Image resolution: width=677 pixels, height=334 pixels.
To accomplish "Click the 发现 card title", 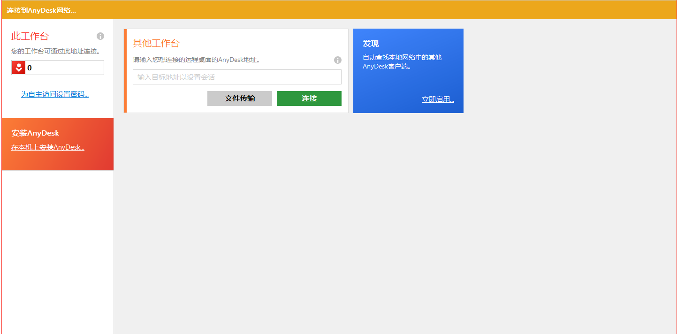I will pyautogui.click(x=371, y=44).
